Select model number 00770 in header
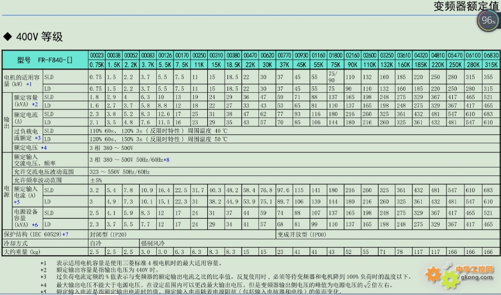 tap(284, 55)
